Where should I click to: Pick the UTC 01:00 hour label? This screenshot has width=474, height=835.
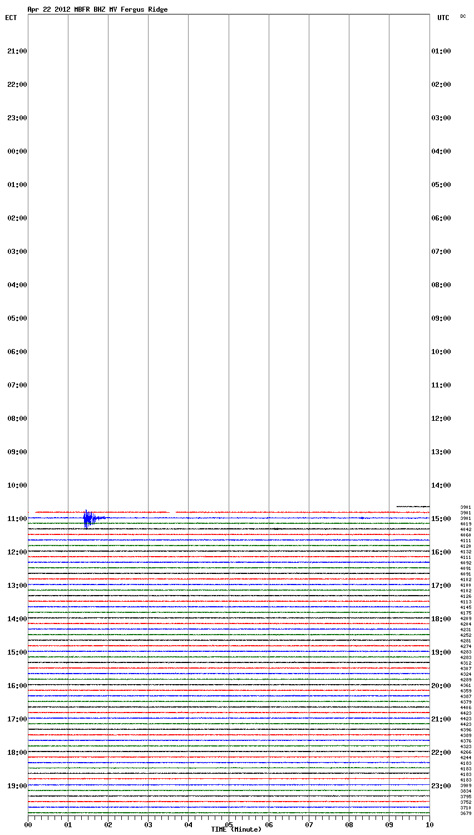[441, 51]
